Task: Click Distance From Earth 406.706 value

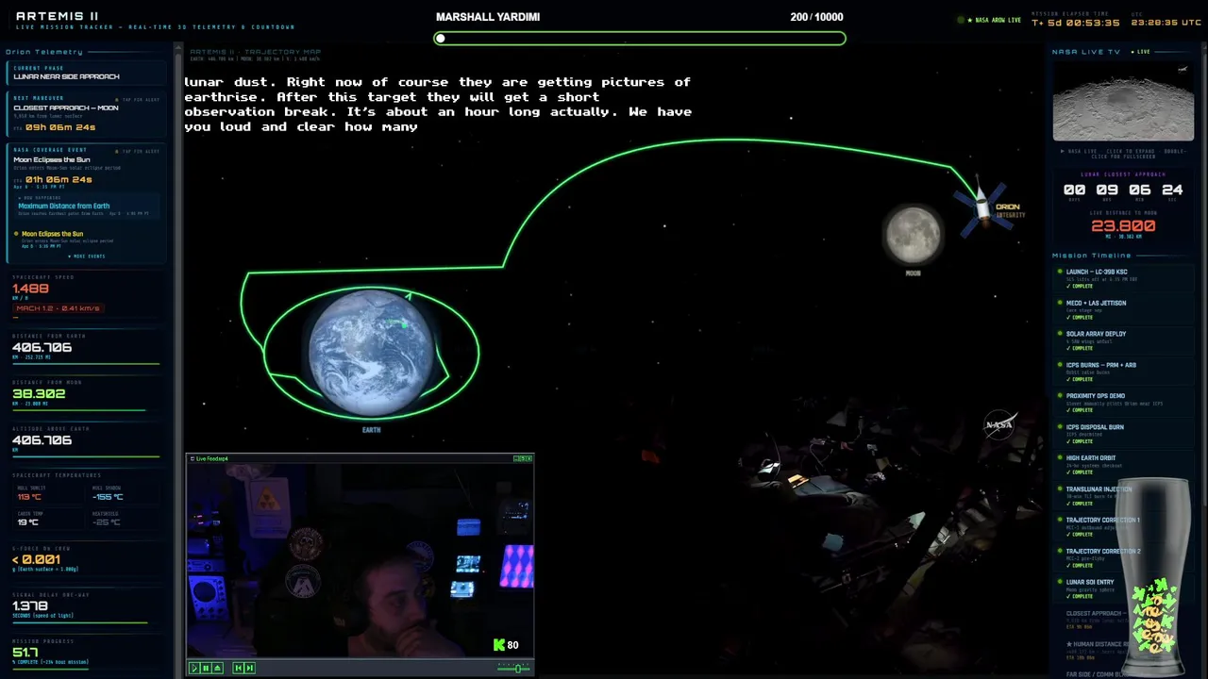Action: (42, 347)
